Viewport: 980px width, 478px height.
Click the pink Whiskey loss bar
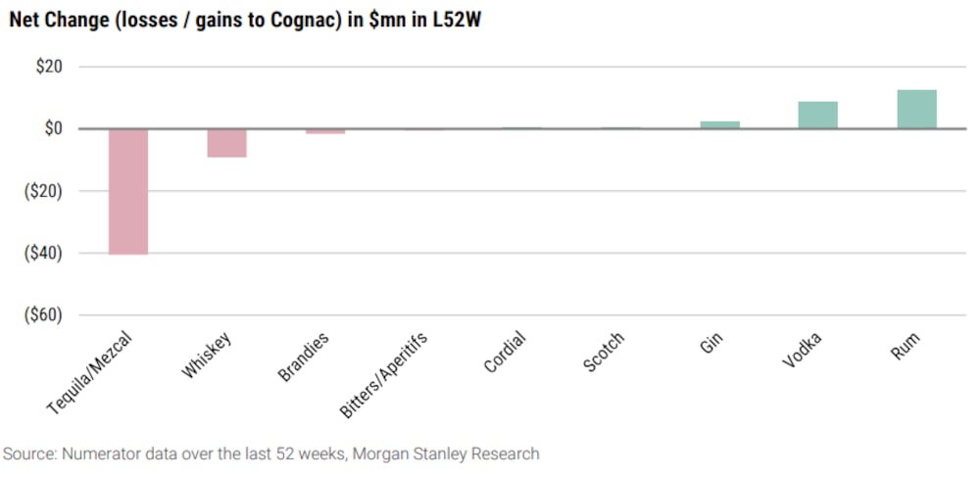point(227,143)
